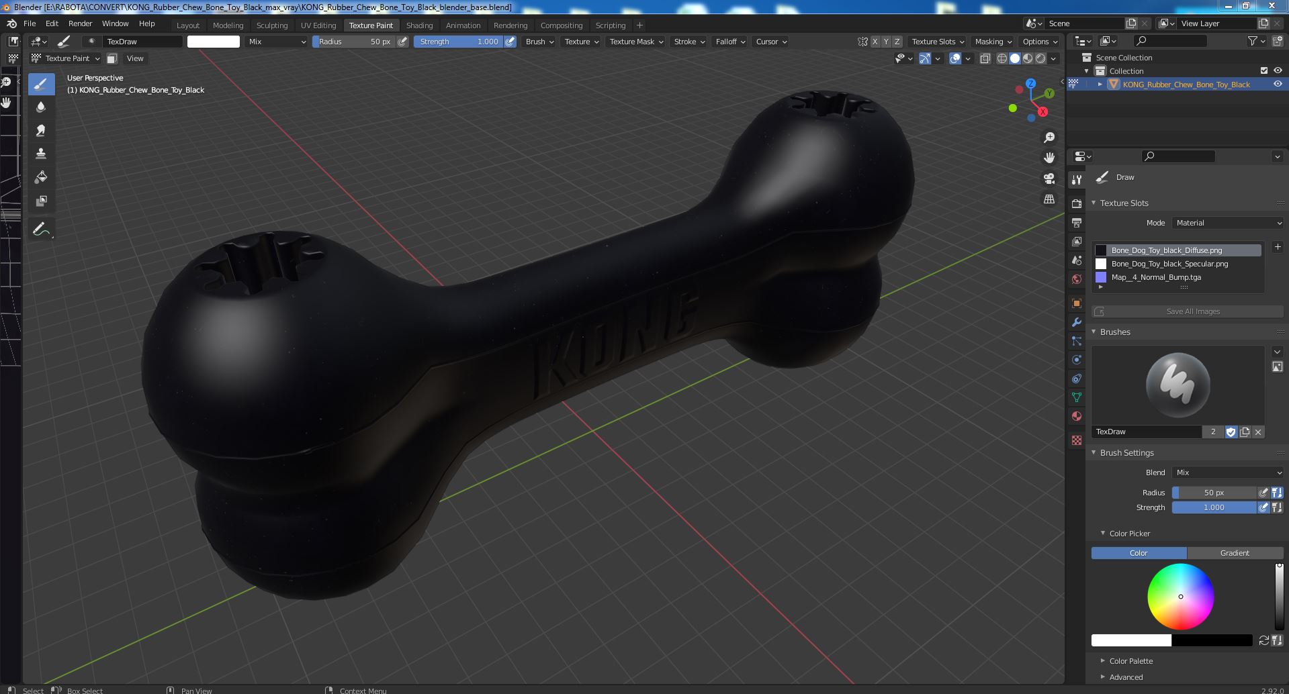The image size is (1289, 694).
Task: Toggle X-ray display mode
Action: click(985, 58)
